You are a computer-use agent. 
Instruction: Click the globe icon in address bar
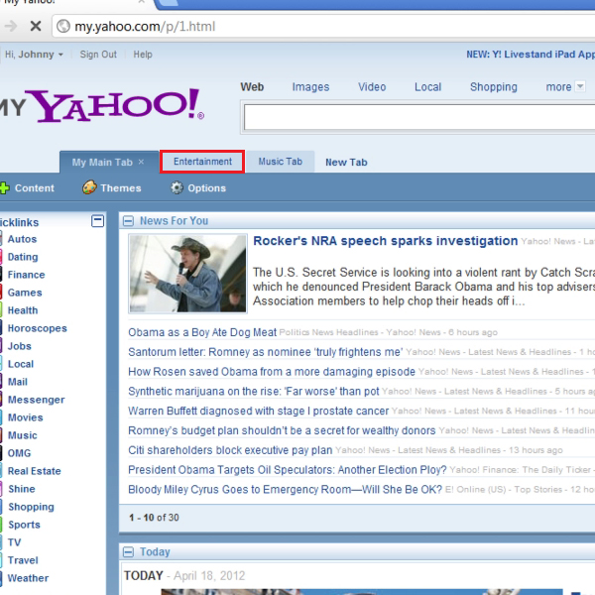(63, 26)
